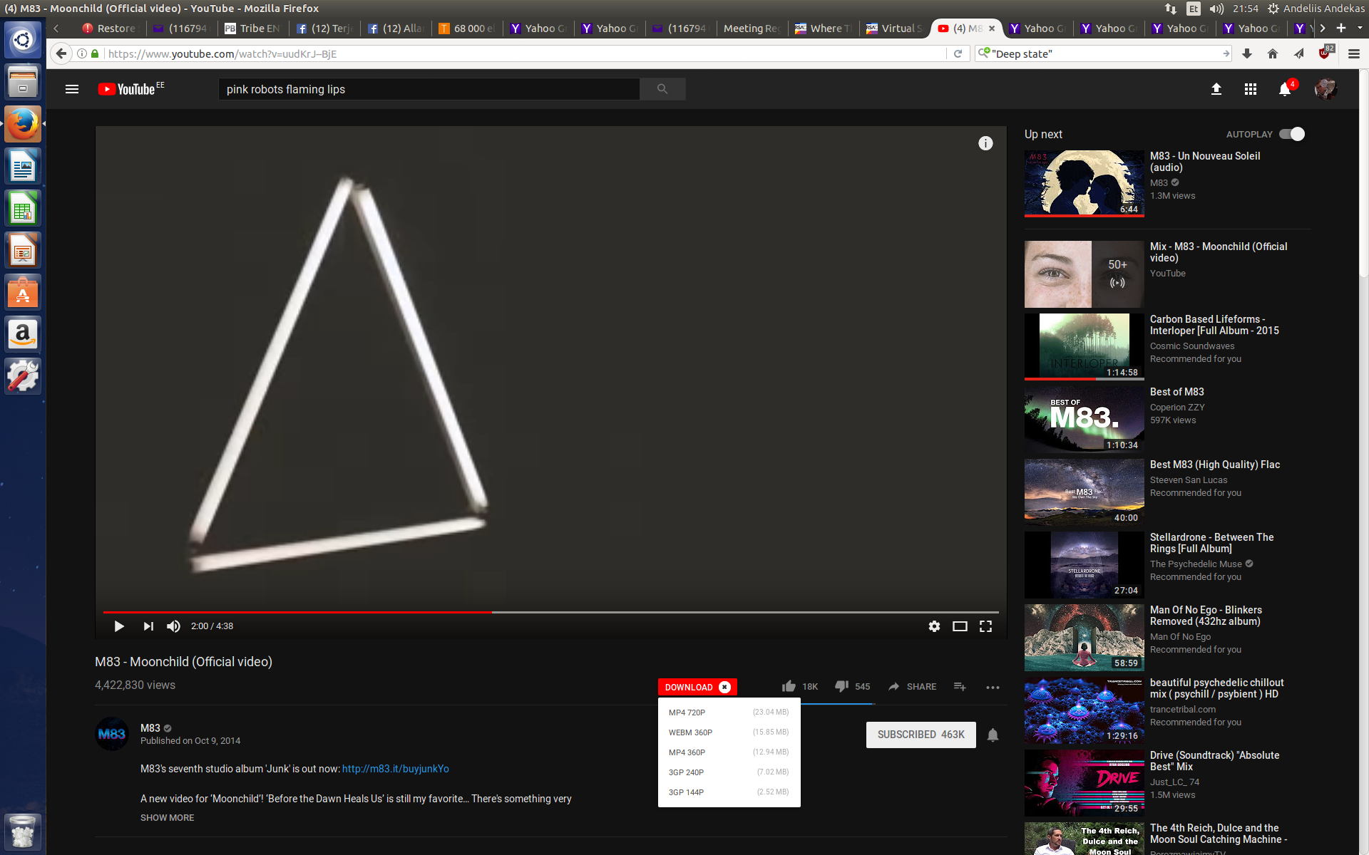This screenshot has width=1369, height=855.
Task: Open the user account avatar menu
Action: coord(1326,89)
